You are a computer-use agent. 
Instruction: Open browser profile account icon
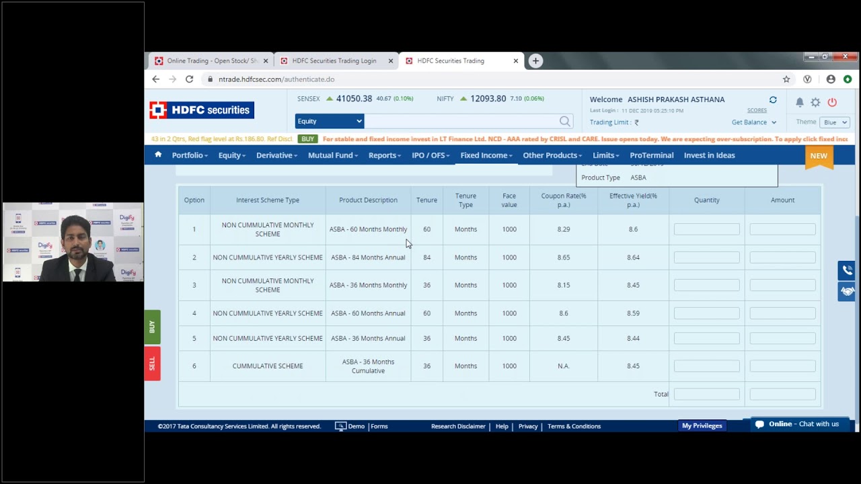tap(831, 79)
